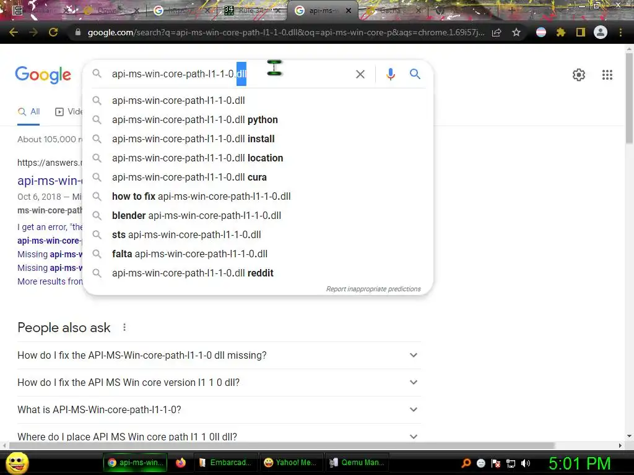
Task: Switch to the Google 'https' browser tab
Action: [x=181, y=11]
